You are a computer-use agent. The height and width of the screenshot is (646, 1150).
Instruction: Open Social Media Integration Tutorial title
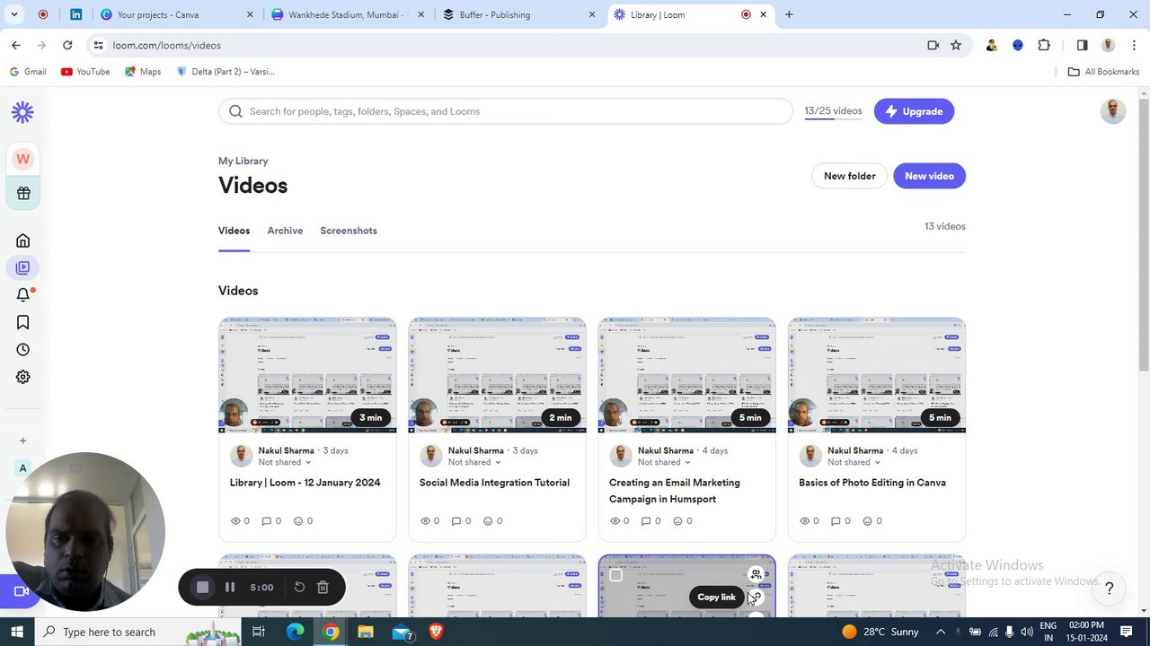tap(494, 483)
